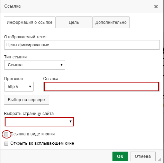164x163 pixels.
Task: Close the Ссылка dialog with X icon
Action: (156, 7)
